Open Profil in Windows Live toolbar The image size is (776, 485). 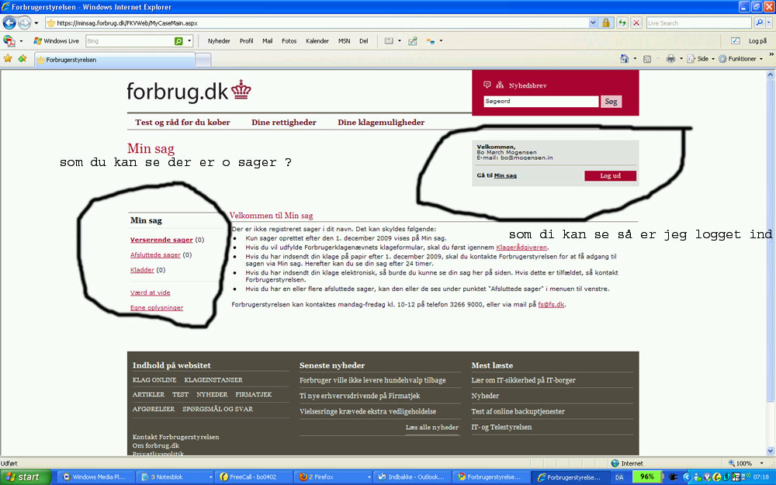click(x=246, y=41)
